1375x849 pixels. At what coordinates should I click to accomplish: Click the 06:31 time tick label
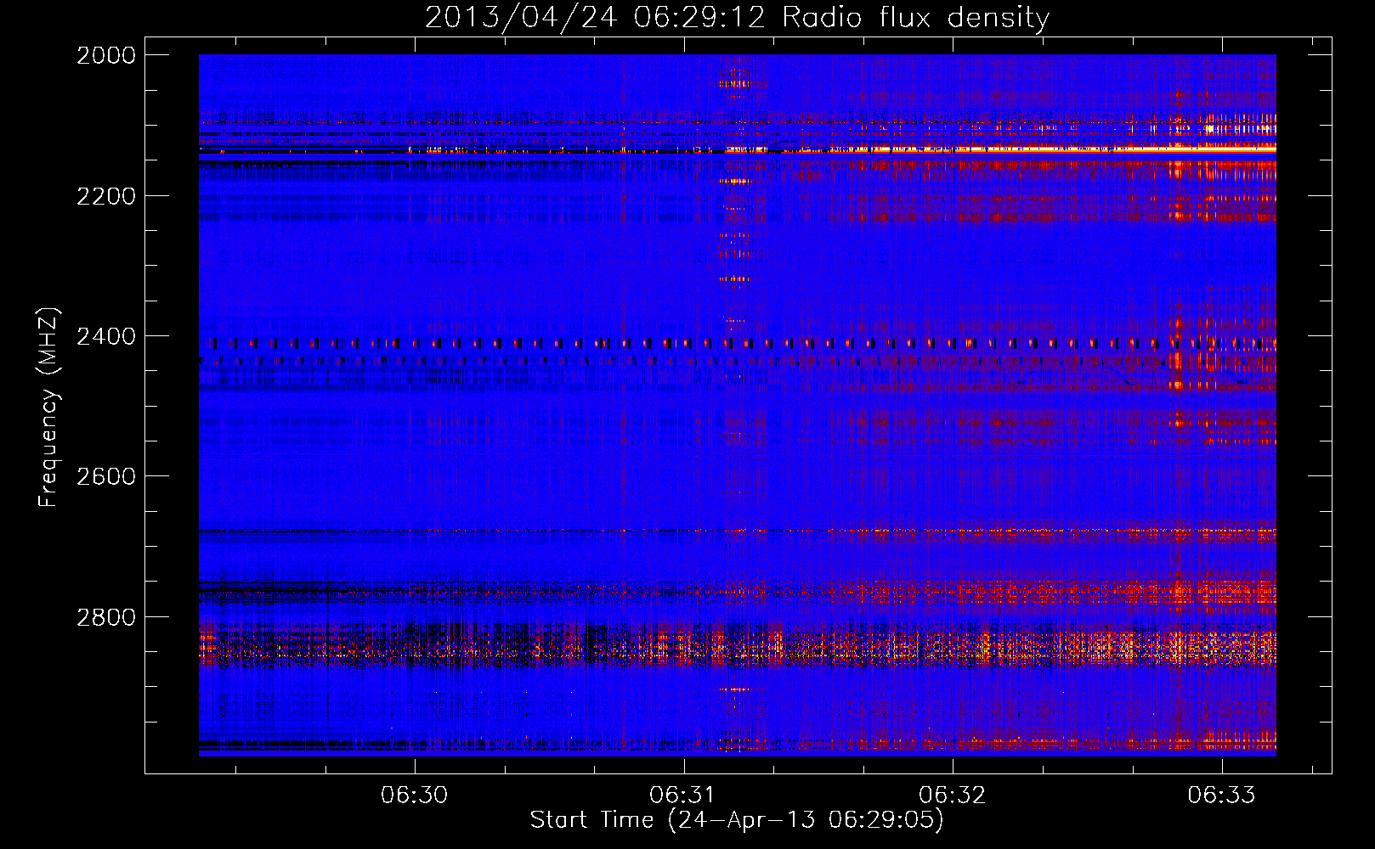[683, 795]
